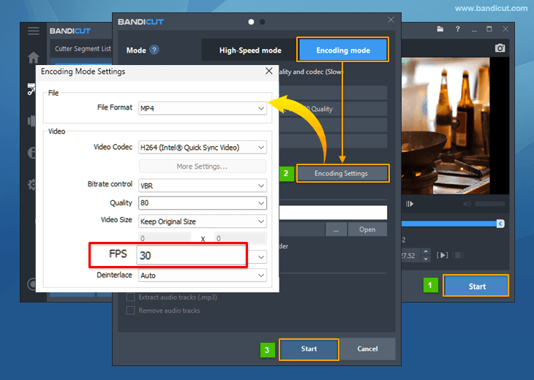The image size is (534, 380).
Task: Click the Encoding Settings button
Action: point(341,173)
